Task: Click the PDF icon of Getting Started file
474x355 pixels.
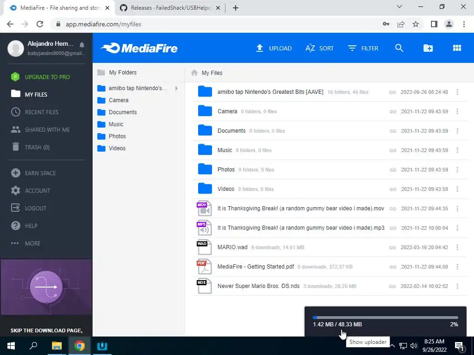Action: click(204, 267)
